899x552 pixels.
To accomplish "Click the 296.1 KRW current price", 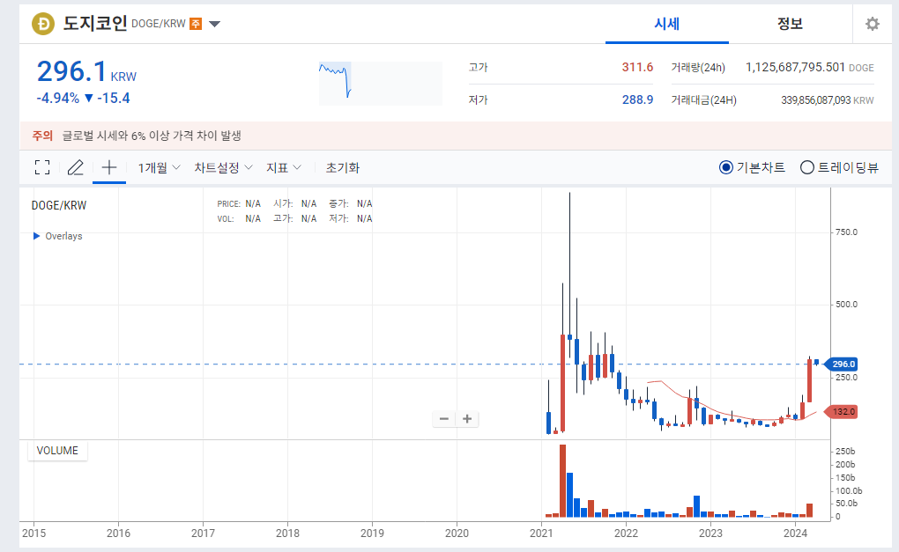I will (x=86, y=72).
